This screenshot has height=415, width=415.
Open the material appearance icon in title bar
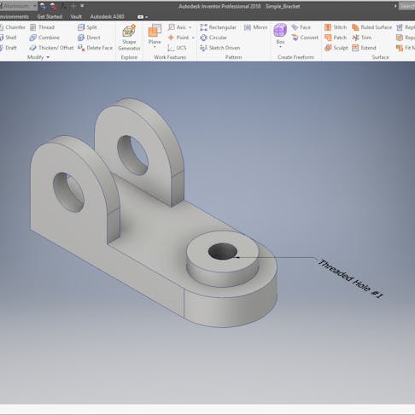pyautogui.click(x=43, y=6)
